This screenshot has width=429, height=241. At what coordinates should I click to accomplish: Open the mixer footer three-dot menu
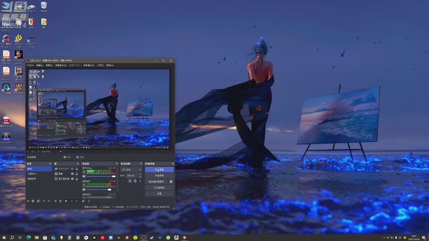point(89,201)
